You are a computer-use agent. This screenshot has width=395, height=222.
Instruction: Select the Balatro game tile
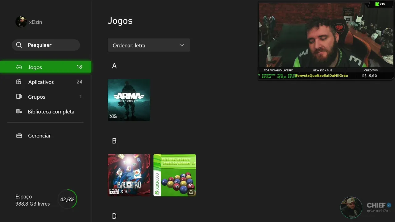point(129,175)
